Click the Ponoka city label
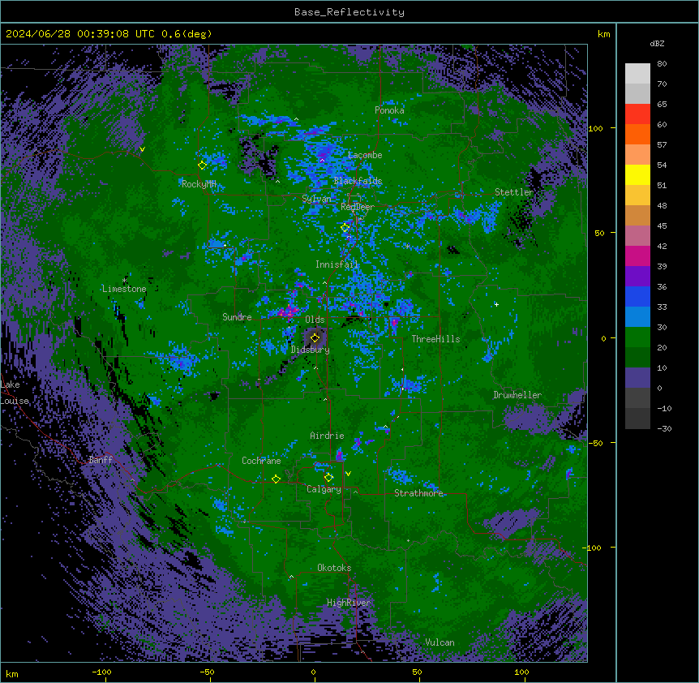The width and height of the screenshot is (699, 683). (389, 110)
